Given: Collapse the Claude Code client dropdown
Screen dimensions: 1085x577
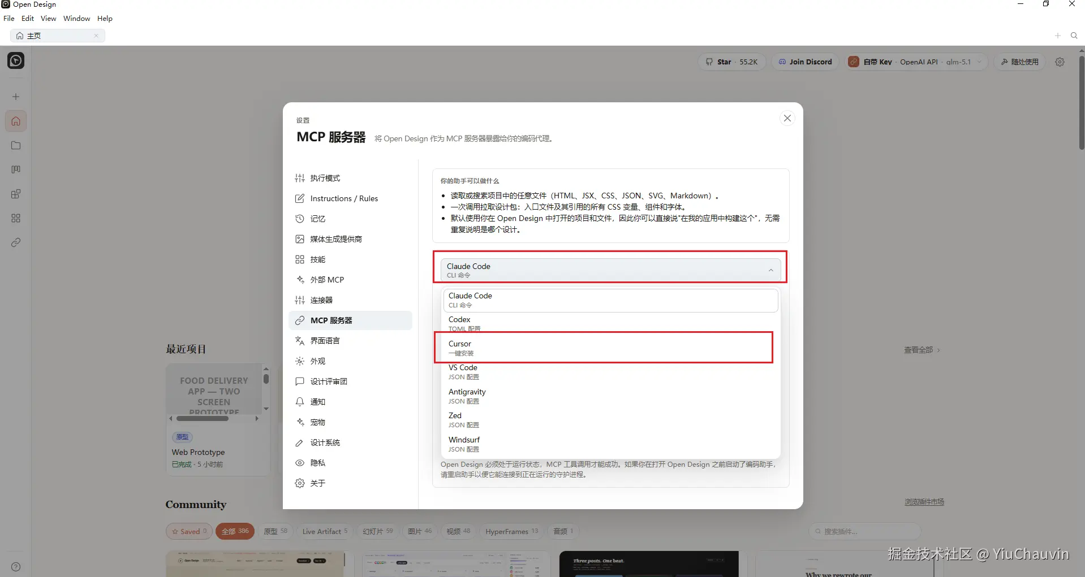Looking at the screenshot, I should click(x=610, y=270).
